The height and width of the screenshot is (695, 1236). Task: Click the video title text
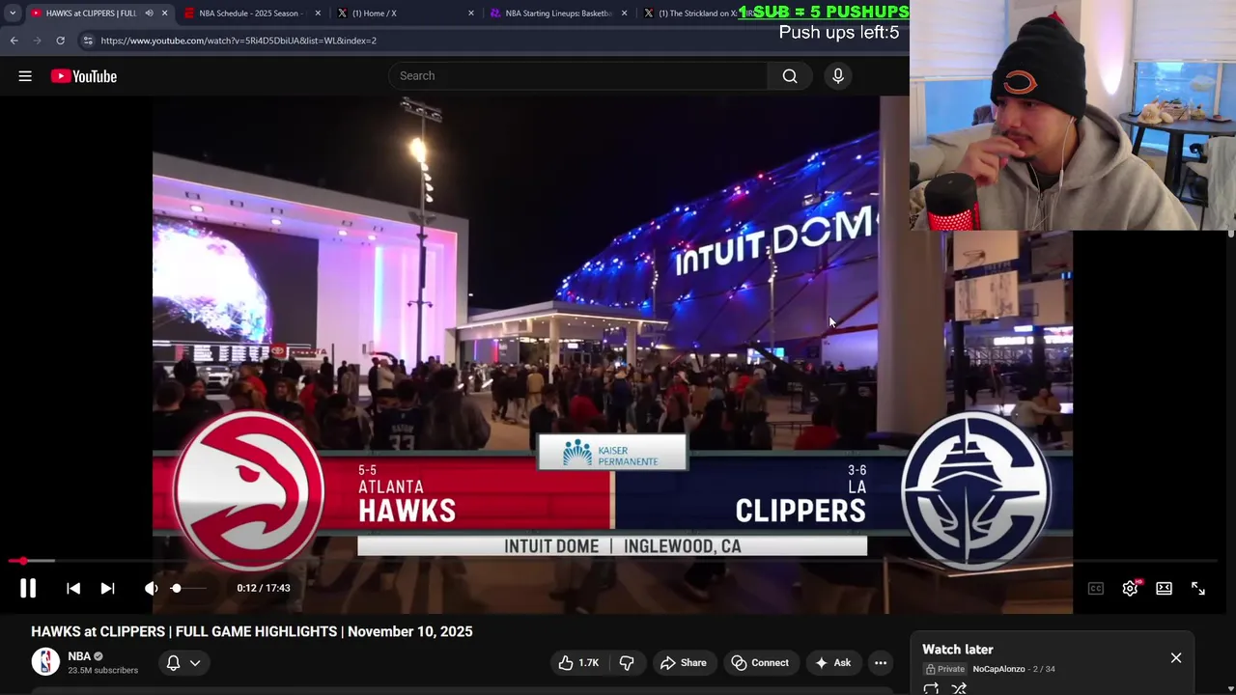252,631
